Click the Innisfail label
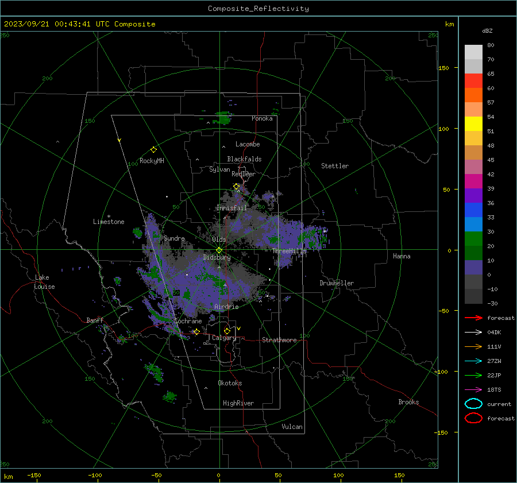Screen dimensions: 517x483 [232, 208]
